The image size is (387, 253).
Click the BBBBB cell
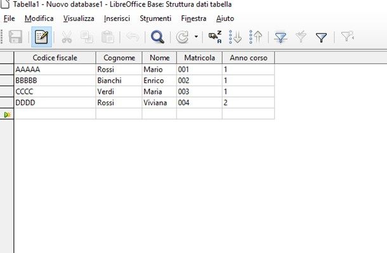coord(55,81)
